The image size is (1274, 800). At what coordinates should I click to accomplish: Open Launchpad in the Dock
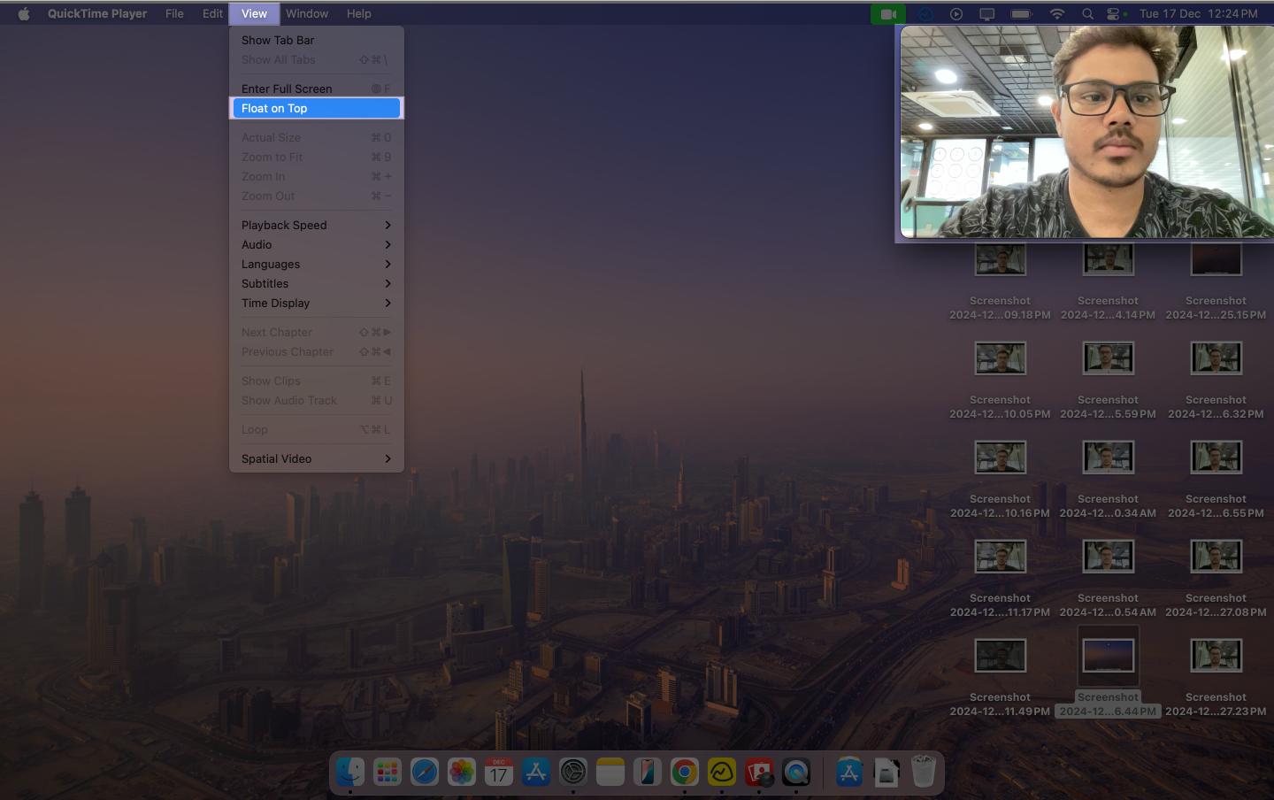pos(388,773)
